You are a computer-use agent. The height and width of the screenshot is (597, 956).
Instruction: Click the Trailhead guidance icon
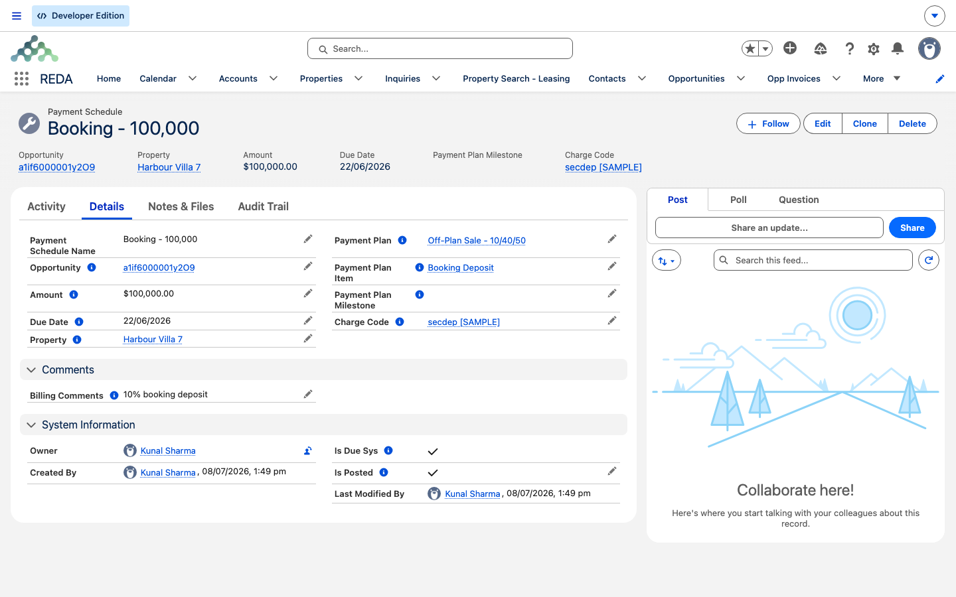click(x=821, y=48)
